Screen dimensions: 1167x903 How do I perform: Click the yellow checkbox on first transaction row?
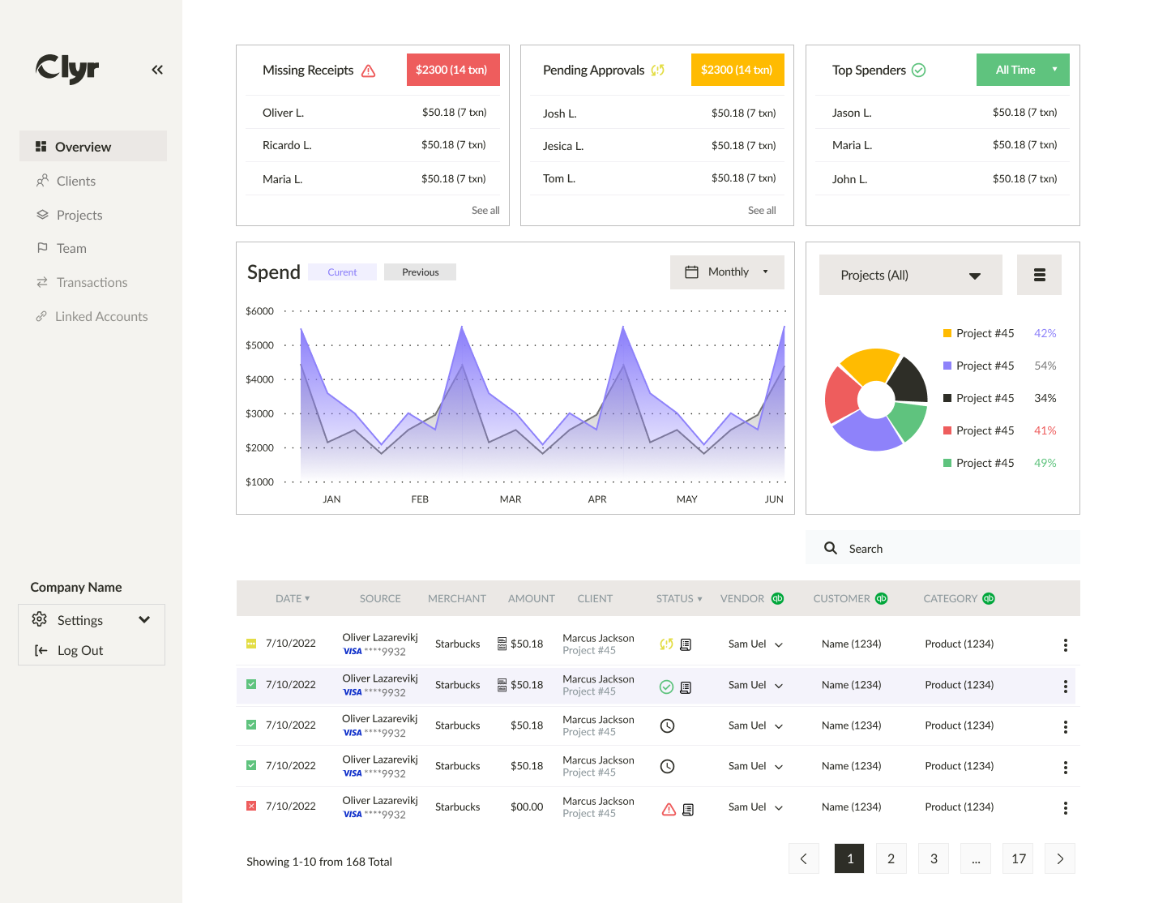tap(250, 643)
